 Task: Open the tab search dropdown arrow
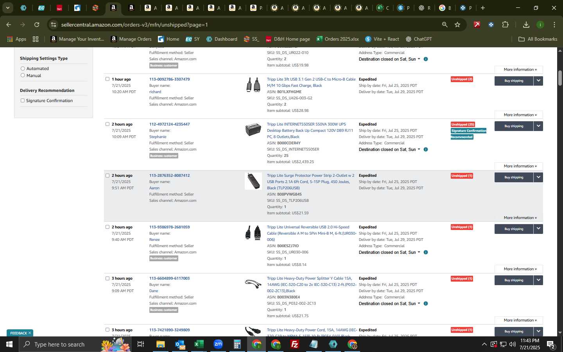pyautogui.click(x=7, y=8)
